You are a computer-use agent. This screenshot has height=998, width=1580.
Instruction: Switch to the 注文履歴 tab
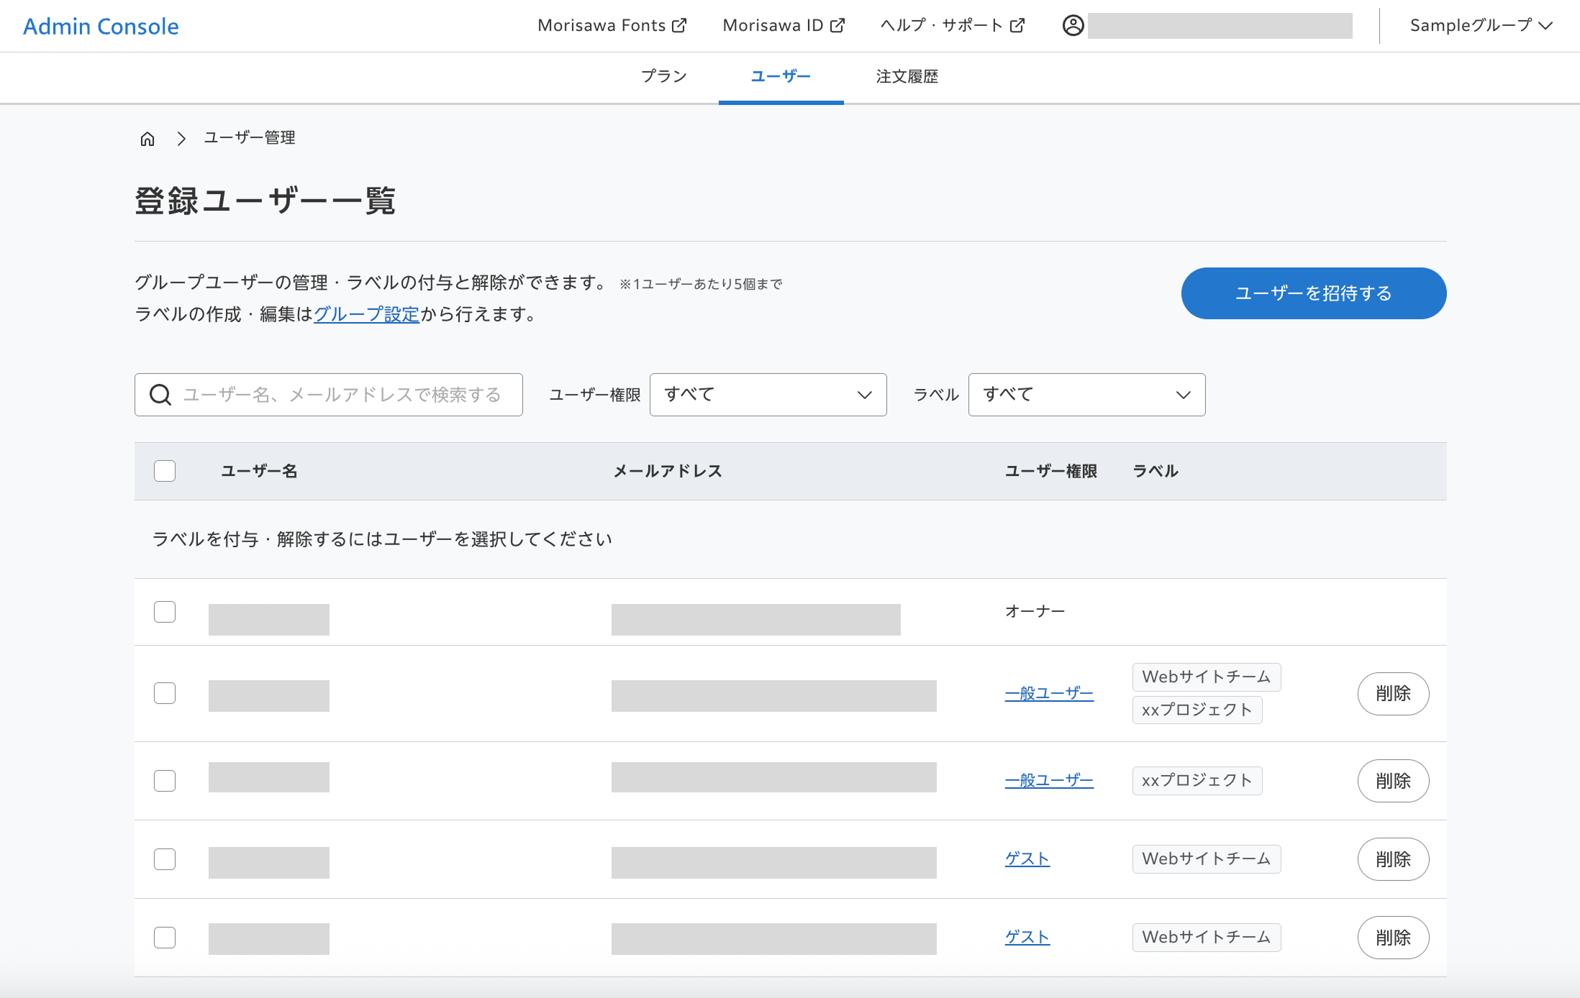pyautogui.click(x=907, y=77)
